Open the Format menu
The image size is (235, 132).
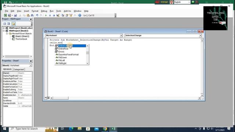[35, 11]
